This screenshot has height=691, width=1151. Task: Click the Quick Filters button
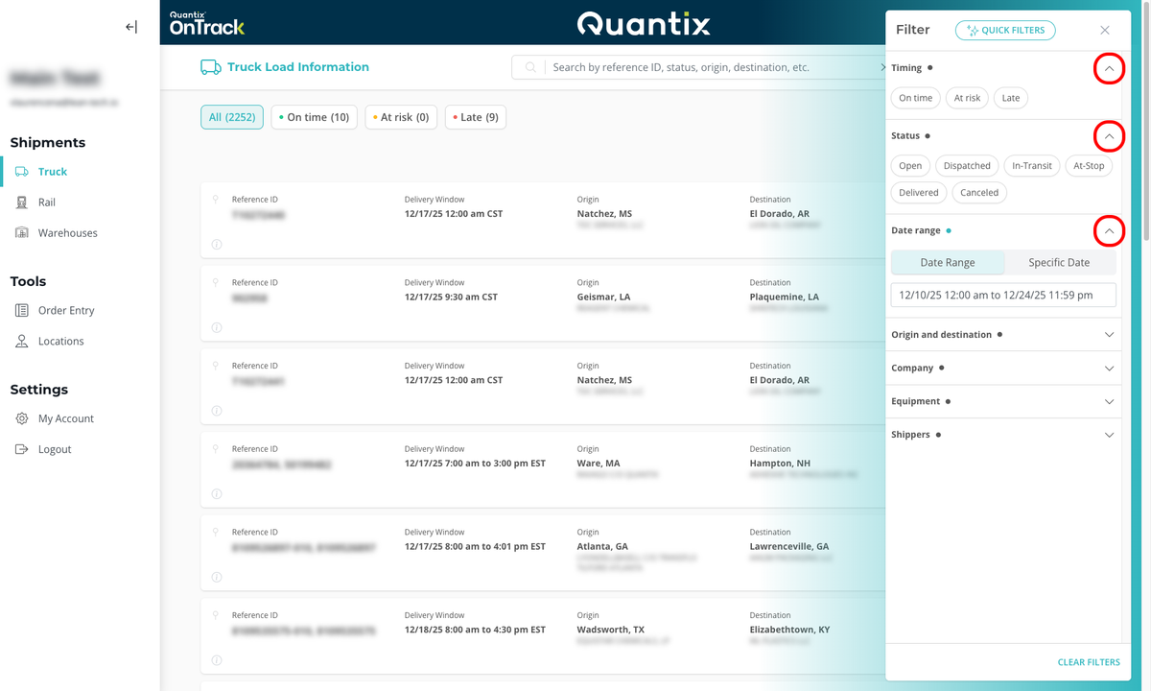[1005, 30]
